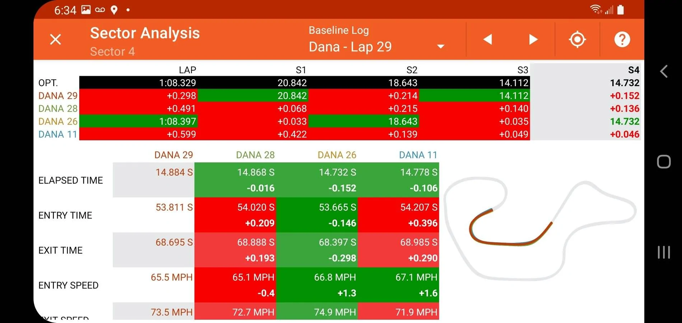This screenshot has height=323, width=682.
Task: Close the Sector Analysis screen
Action: (x=56, y=39)
